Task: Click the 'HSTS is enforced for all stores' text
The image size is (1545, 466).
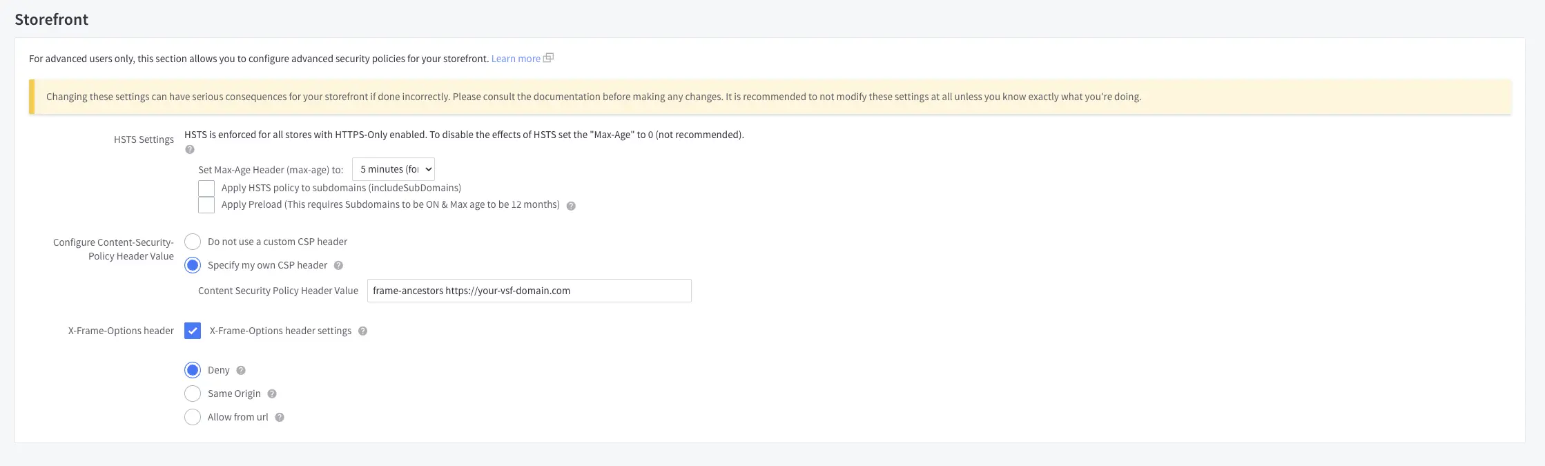Action: 464,135
